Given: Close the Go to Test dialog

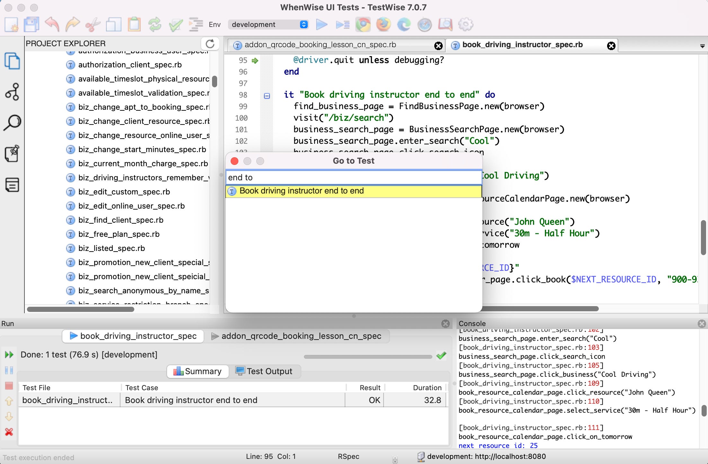Looking at the screenshot, I should click(235, 161).
